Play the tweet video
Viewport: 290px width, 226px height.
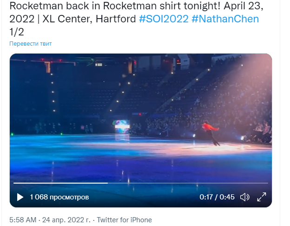click(x=20, y=197)
